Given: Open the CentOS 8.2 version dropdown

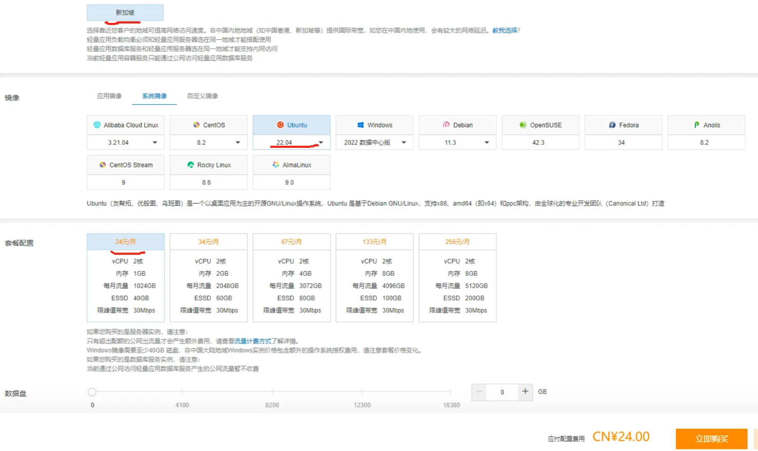Looking at the screenshot, I should point(209,142).
